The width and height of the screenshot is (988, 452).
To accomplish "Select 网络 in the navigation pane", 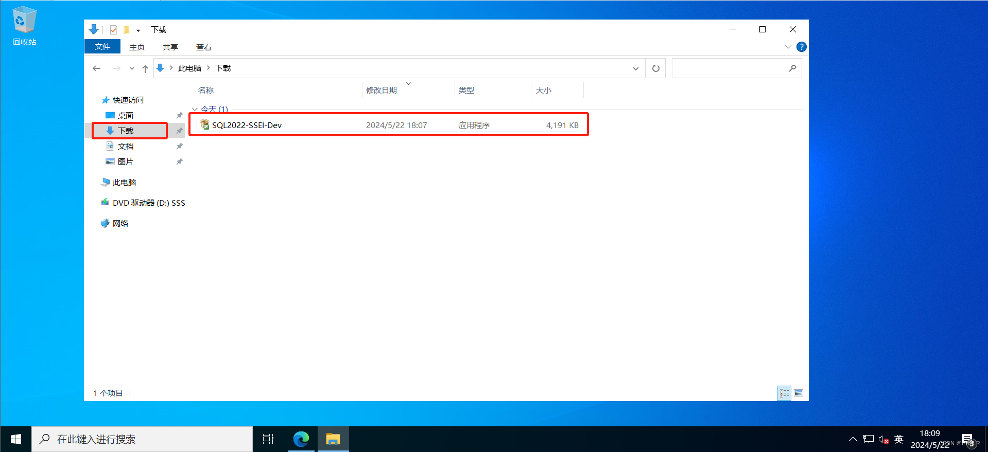I will [x=115, y=223].
